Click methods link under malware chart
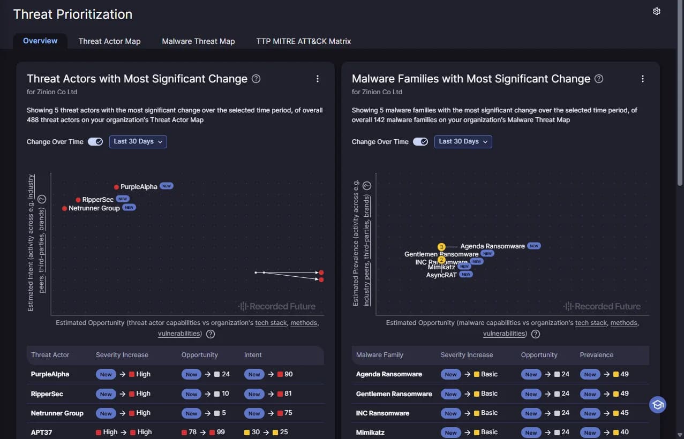684x439 pixels. coord(624,323)
